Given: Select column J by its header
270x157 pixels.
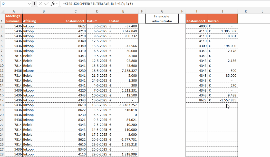Looking at the screenshot, I should coord(222,11).
